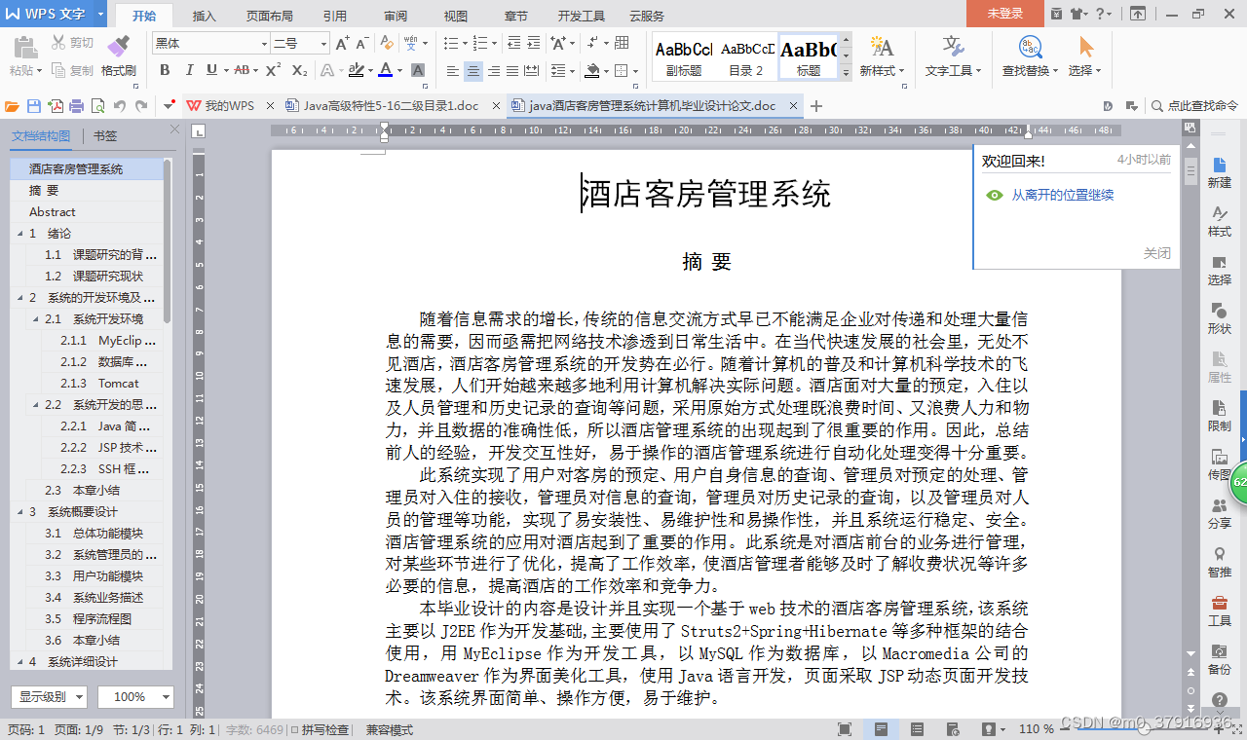Toggle align right paragraph
Viewport: 1247px width, 740px height.
[x=494, y=70]
